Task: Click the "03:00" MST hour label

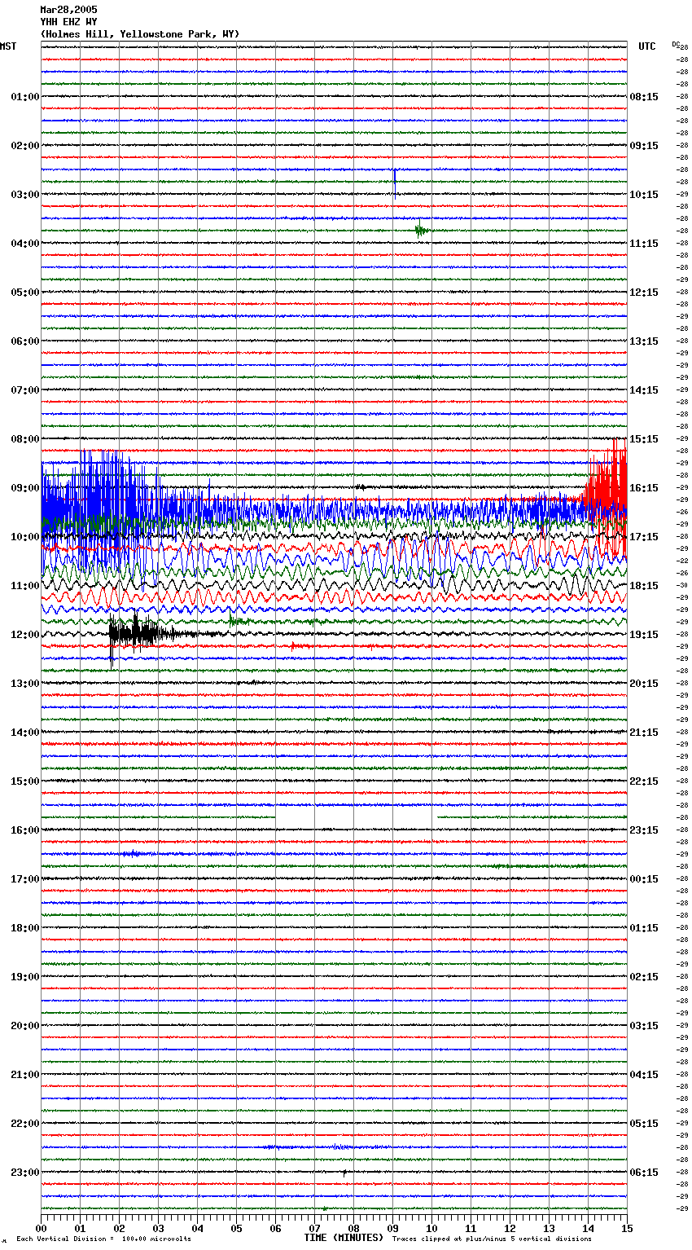Action: [x=25, y=195]
